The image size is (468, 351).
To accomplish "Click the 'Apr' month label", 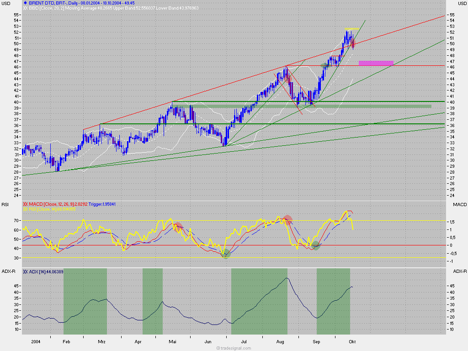I will click(x=138, y=341).
